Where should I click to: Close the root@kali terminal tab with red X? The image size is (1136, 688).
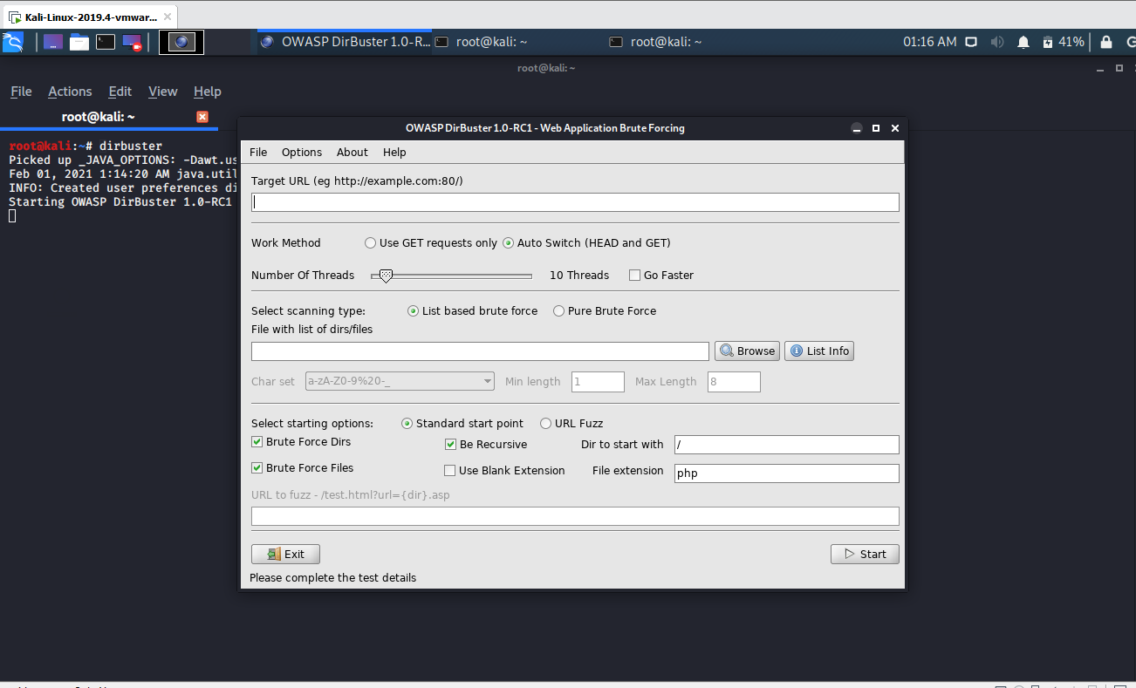click(202, 117)
